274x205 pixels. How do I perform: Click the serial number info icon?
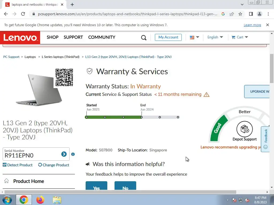click(73, 154)
